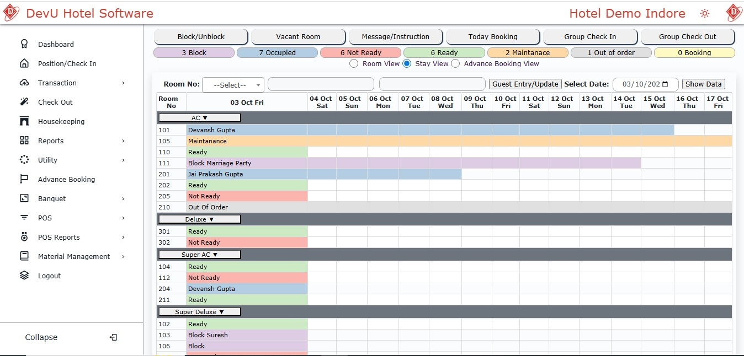Viewport: 744px width, 356px height.
Task: Open the Material Management menu item
Action: coord(74,256)
